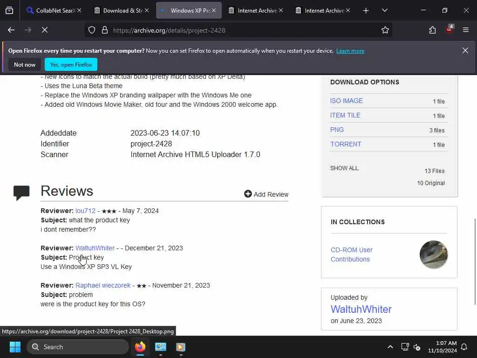Click the '13 Files' count text

pos(435,171)
